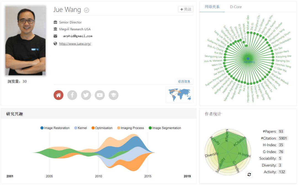The width and height of the screenshot is (298, 185).
Task: Toggle the Image Segmentation legend item
Action: pos(165,128)
